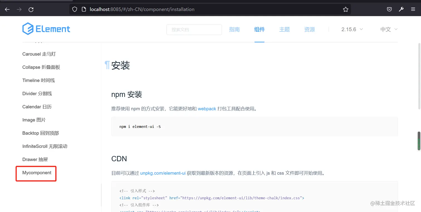This screenshot has width=421, height=212.
Task: Open the browser hamburger menu
Action: click(413, 9)
